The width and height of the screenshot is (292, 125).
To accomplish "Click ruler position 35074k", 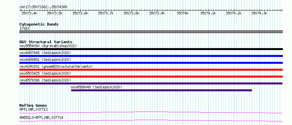I will click(x=183, y=13).
